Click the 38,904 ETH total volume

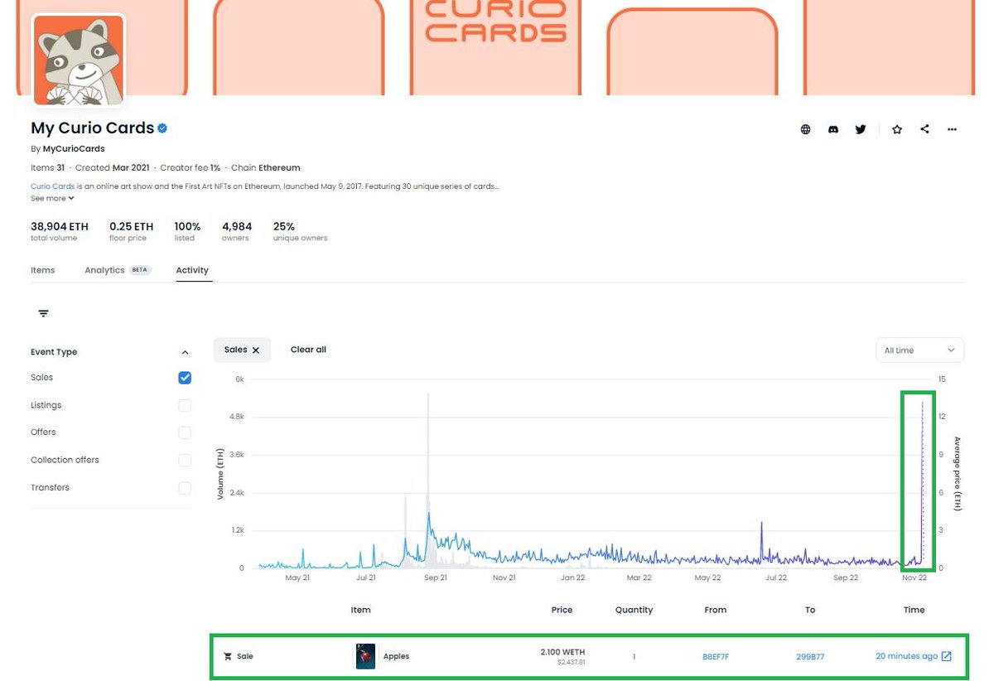tap(60, 226)
